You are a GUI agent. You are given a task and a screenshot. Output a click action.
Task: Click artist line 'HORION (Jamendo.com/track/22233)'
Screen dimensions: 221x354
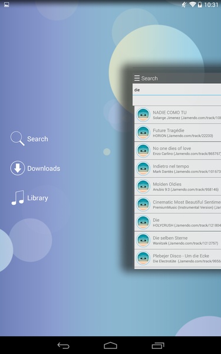pyautogui.click(x=183, y=136)
